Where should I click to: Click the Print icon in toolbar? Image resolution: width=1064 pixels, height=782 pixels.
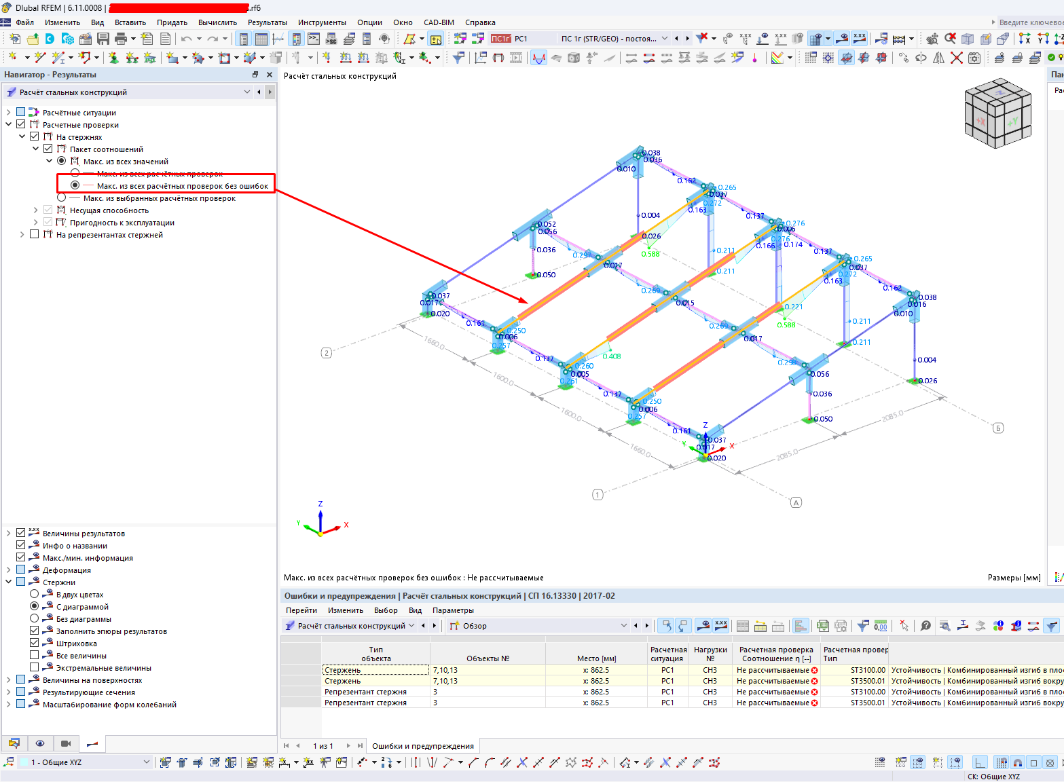121,39
